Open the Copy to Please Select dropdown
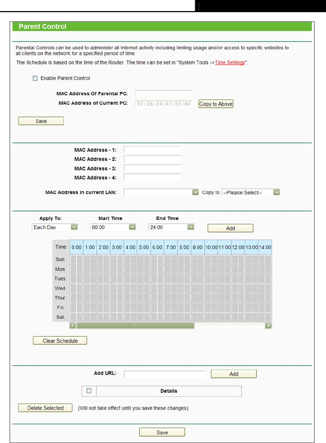The height and width of the screenshot is (443, 326). point(250,192)
